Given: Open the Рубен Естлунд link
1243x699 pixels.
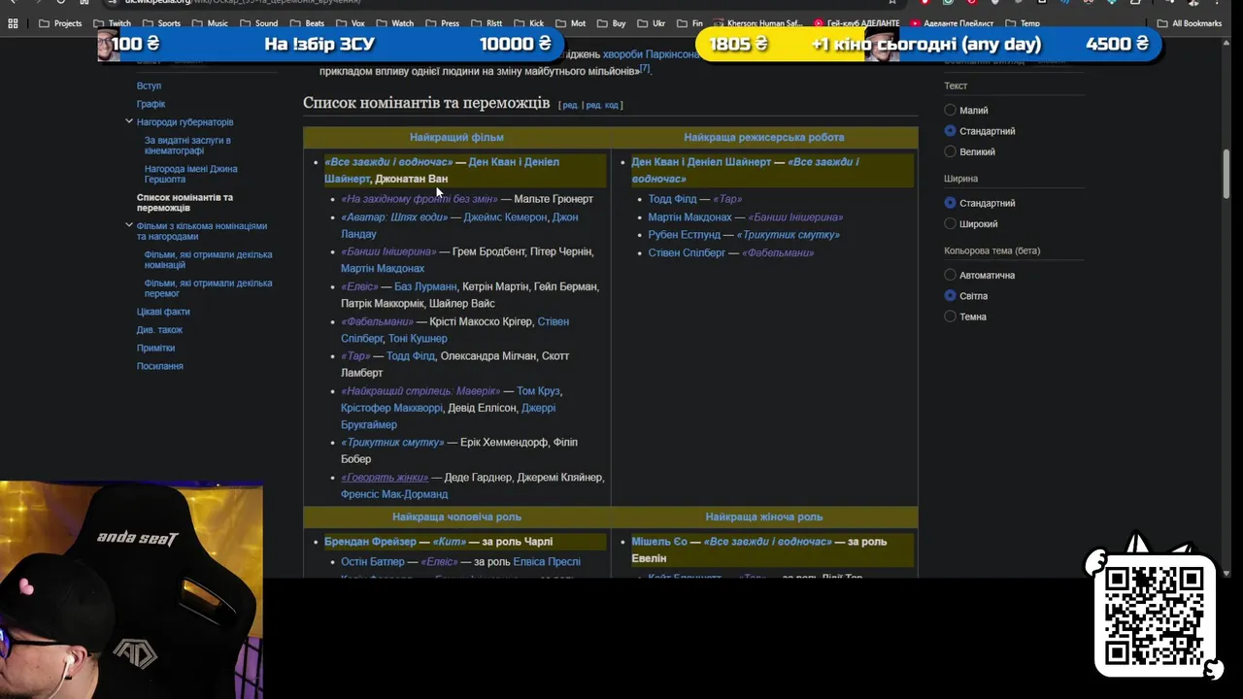Looking at the screenshot, I should pos(685,235).
